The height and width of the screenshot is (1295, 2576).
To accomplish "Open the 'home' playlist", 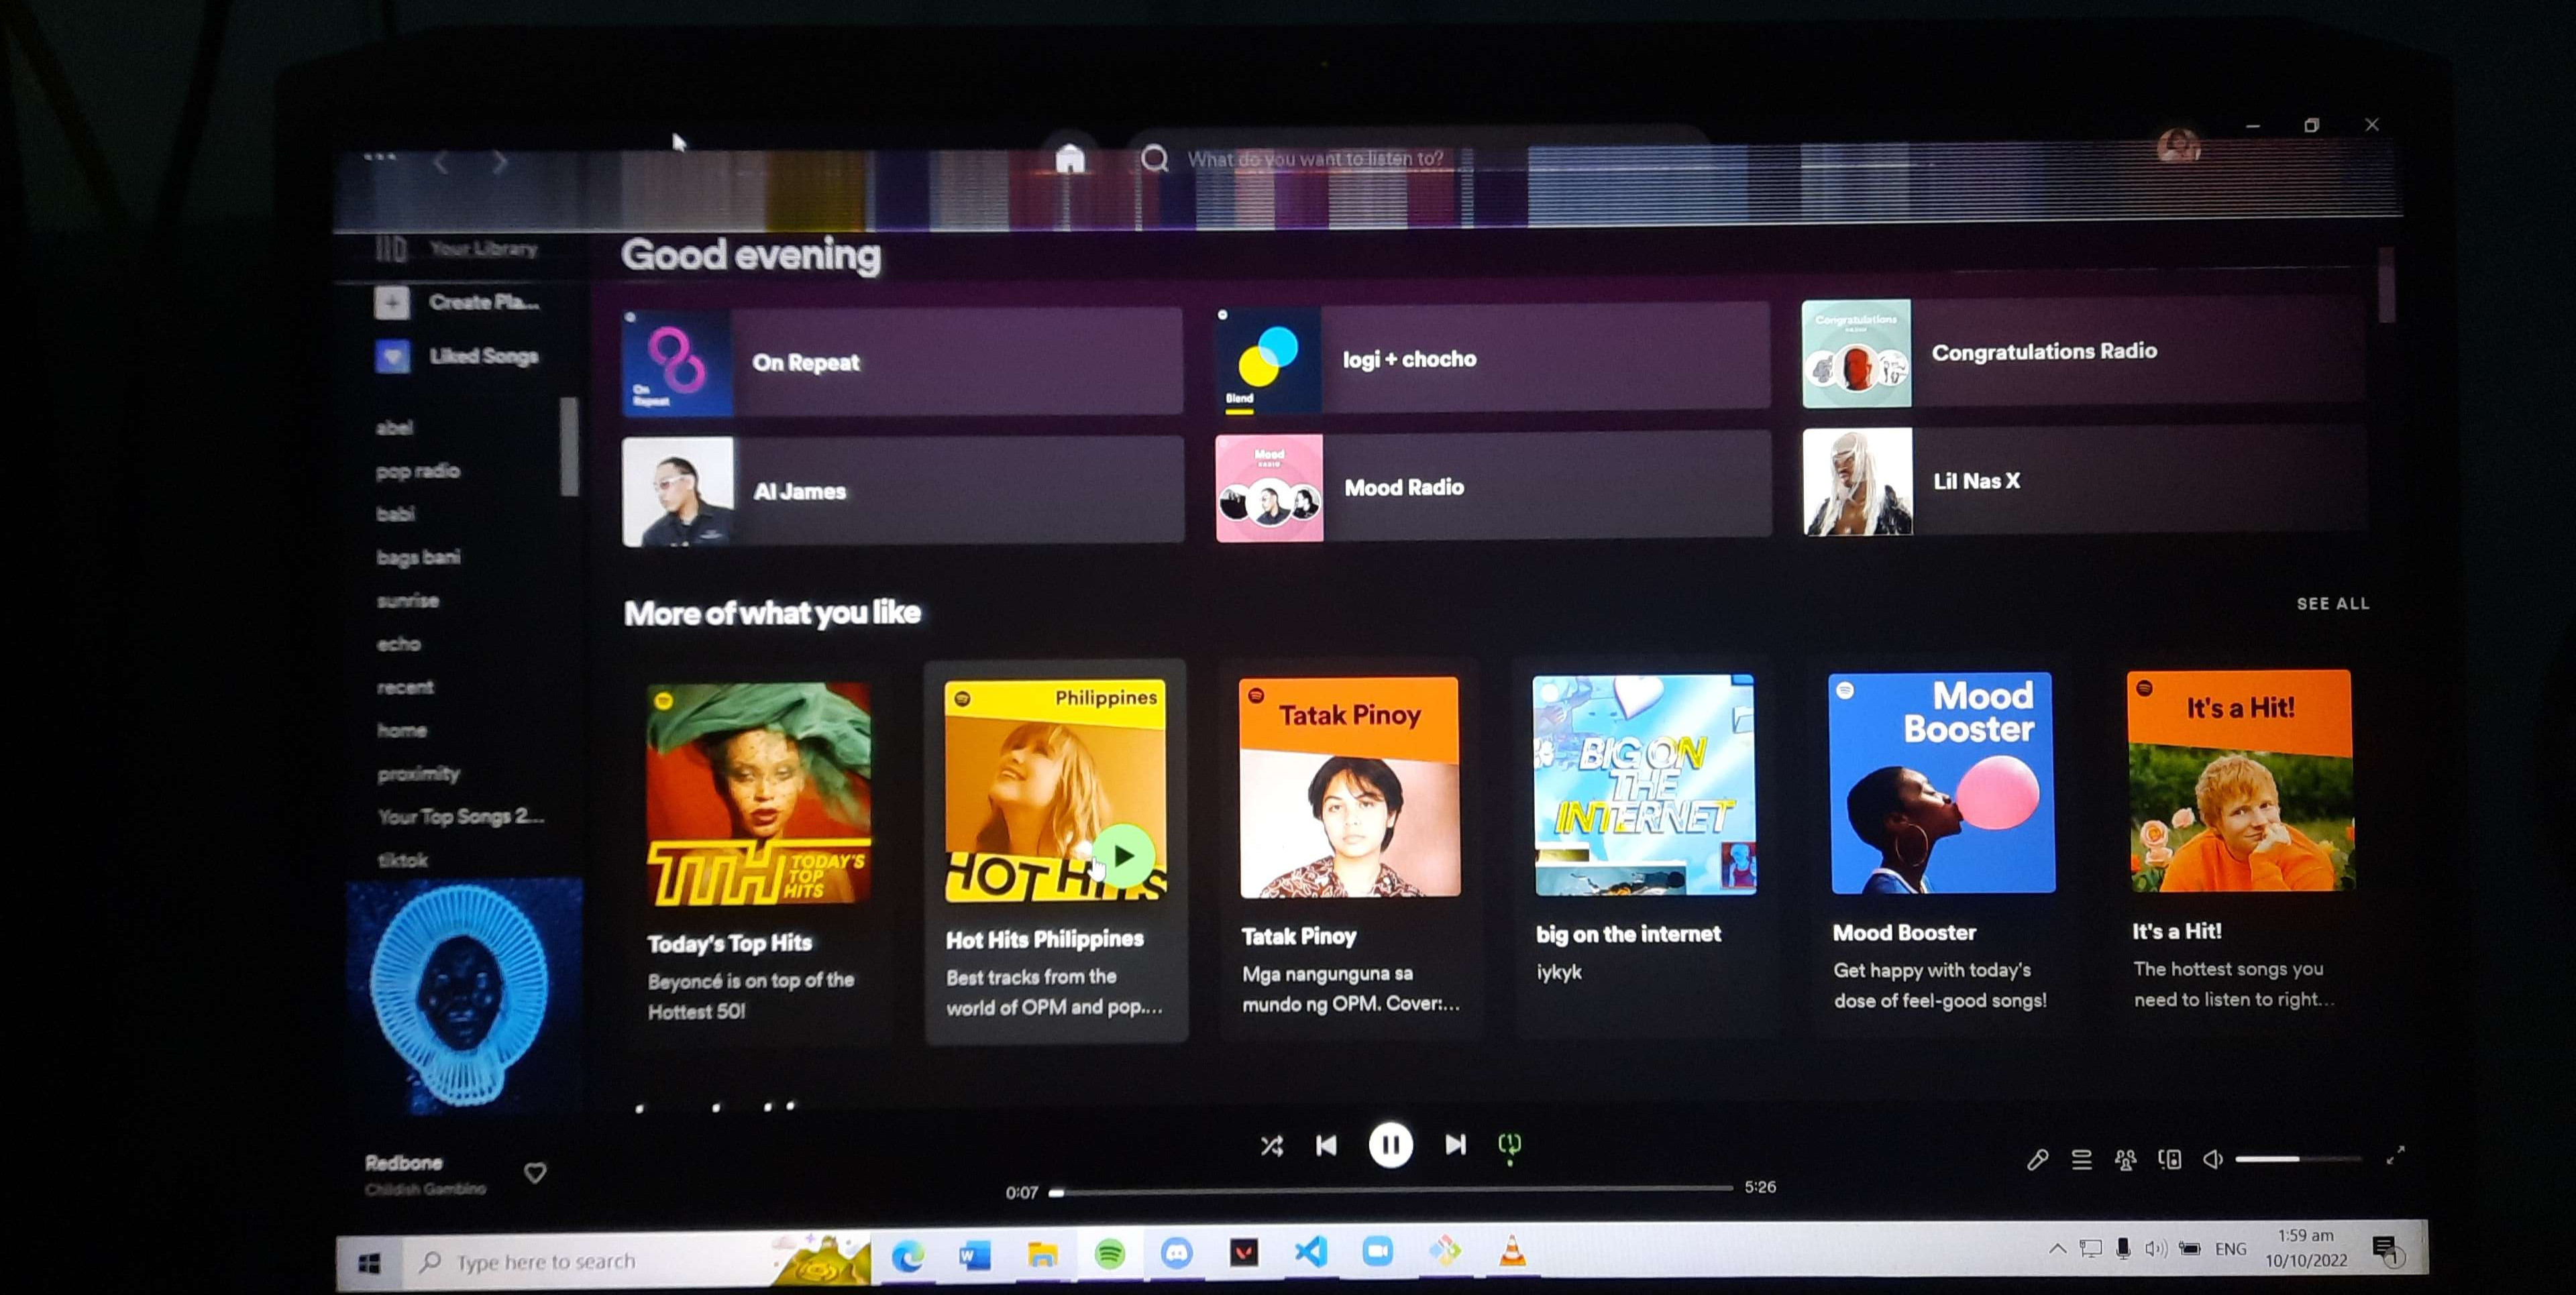I will pos(402,731).
